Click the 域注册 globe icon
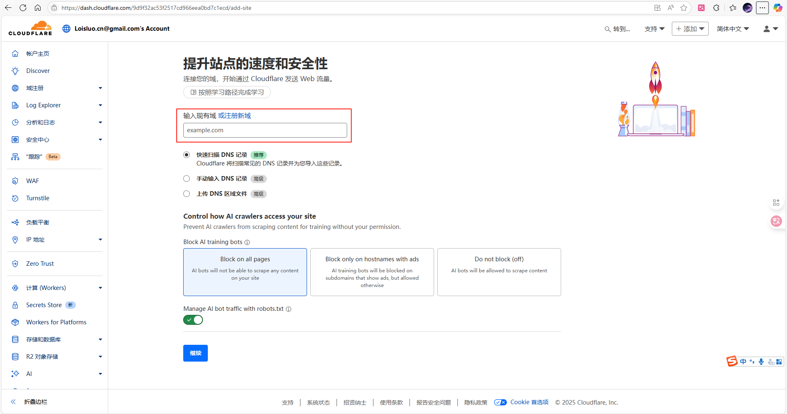 [x=15, y=88]
